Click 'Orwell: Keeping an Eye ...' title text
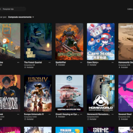The height and width of the screenshot is (133, 133). [x=67, y=114]
